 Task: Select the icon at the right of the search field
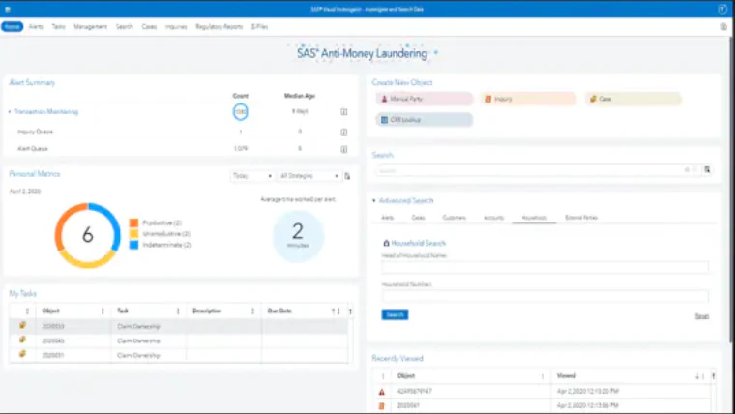(x=707, y=169)
